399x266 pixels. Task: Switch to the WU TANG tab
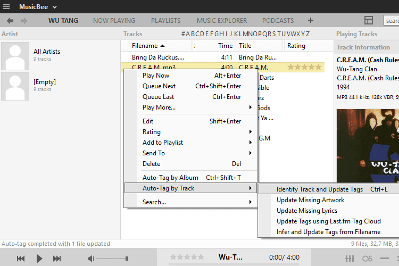(63, 21)
